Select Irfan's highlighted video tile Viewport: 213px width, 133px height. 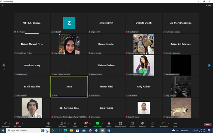[69, 86]
